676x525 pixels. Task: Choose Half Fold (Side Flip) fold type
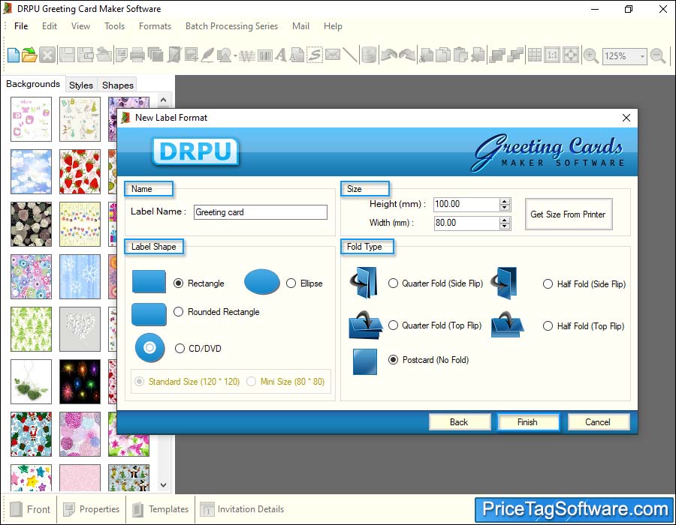pos(548,284)
